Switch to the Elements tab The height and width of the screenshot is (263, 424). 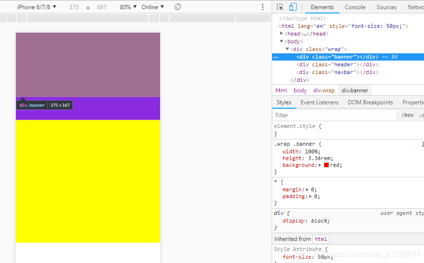322,7
